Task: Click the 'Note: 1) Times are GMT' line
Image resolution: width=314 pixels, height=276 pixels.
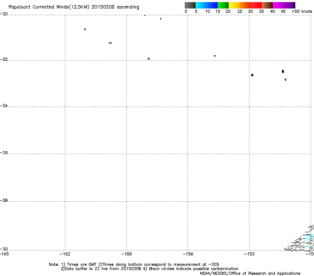Action: 134,265
